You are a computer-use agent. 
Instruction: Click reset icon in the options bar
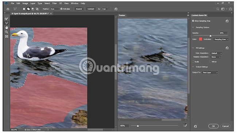pos(116,9)
